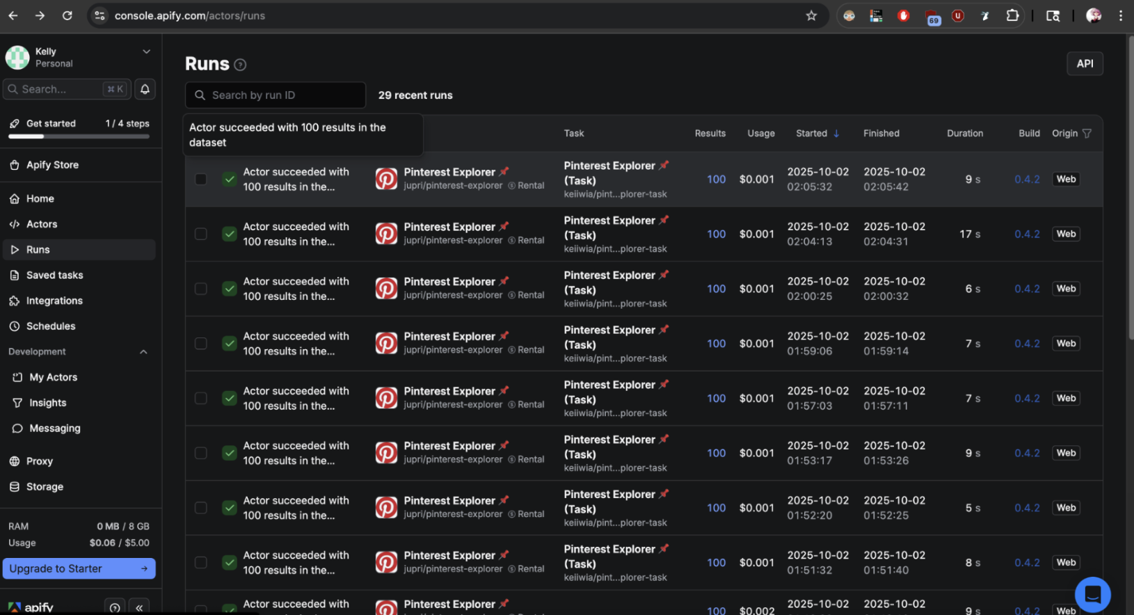The height and width of the screenshot is (615, 1134).
Task: Open Get started steps panel
Action: click(x=79, y=127)
